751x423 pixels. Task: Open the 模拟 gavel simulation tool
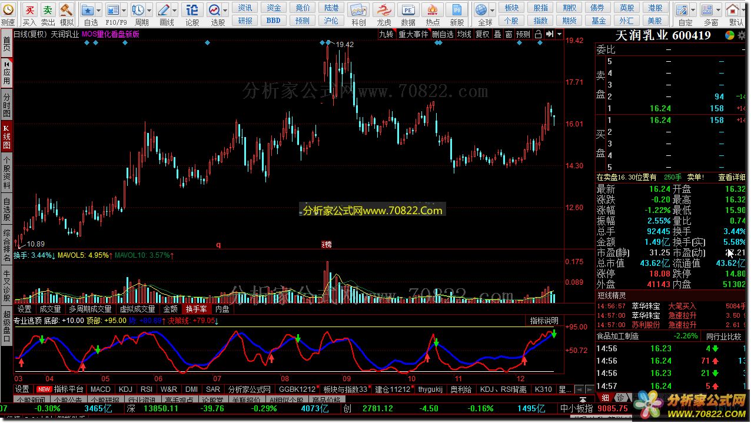[x=66, y=10]
